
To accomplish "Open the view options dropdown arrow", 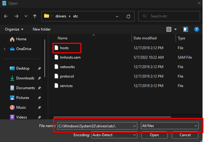I will tap(176, 29).
